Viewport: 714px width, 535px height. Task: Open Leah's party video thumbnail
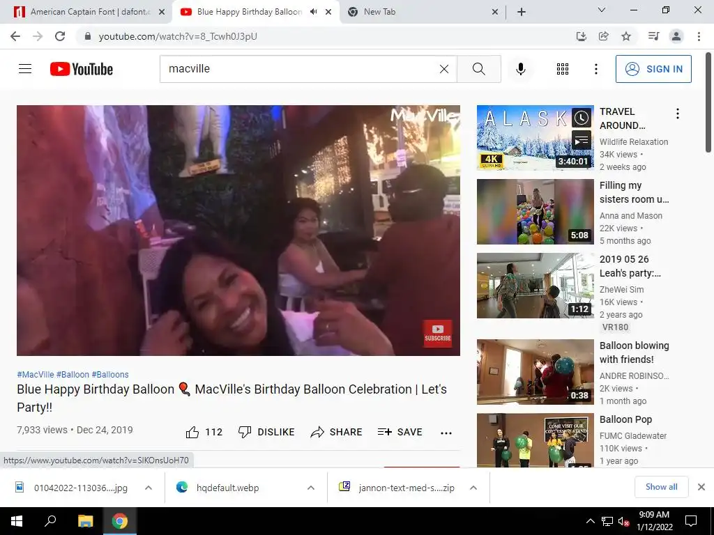tap(535, 285)
